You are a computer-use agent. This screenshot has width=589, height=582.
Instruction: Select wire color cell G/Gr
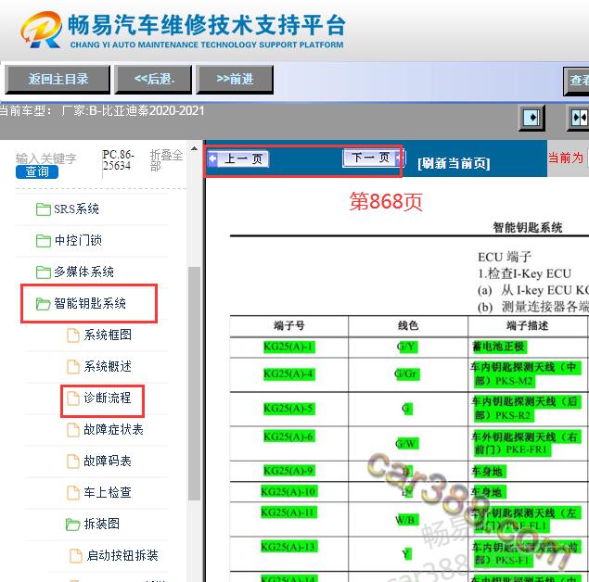click(407, 374)
